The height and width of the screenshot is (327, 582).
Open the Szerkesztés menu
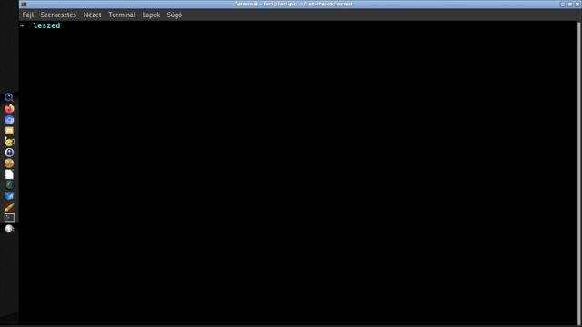click(x=58, y=15)
